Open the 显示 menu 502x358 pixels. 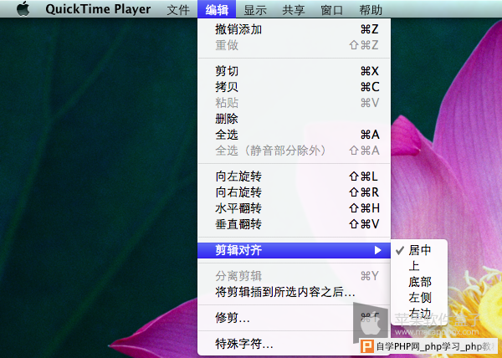pos(255,9)
